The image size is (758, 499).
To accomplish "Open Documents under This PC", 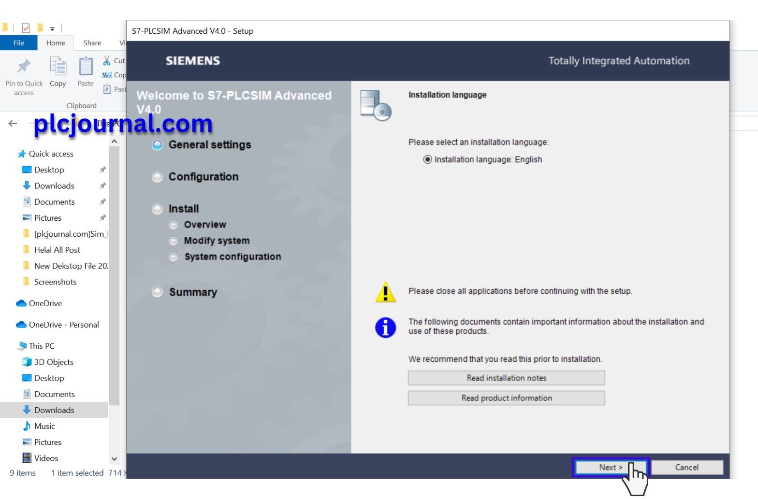I will click(x=48, y=394).
